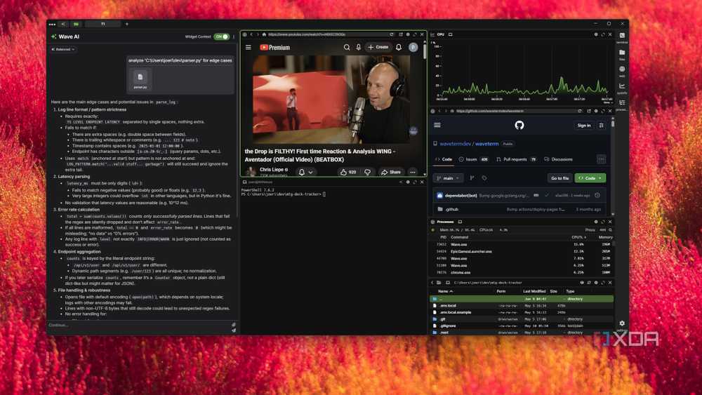Attach a file using the paperclip icon
Image resolution: width=702 pixels, height=395 pixels.
(x=234, y=324)
